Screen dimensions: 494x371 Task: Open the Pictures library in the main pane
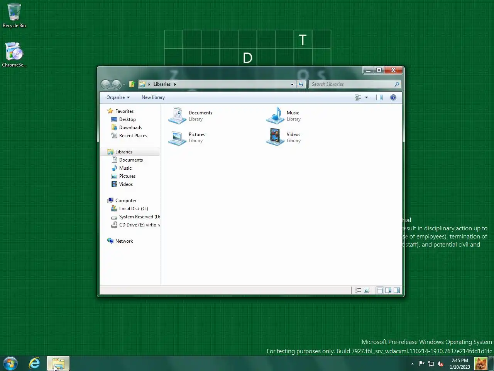coord(187,137)
